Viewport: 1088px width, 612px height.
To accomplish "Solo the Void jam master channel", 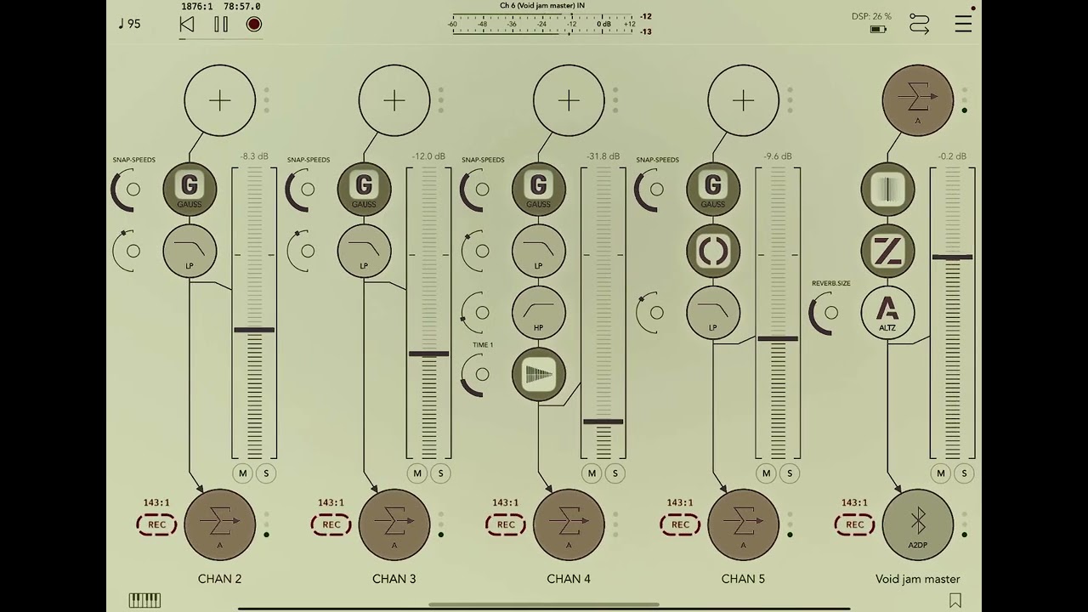I will click(964, 473).
